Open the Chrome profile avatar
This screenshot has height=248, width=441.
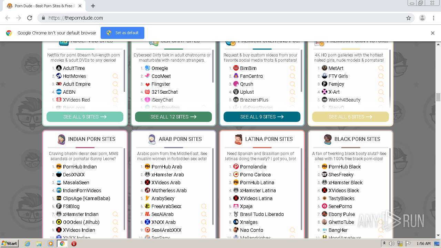(422, 18)
